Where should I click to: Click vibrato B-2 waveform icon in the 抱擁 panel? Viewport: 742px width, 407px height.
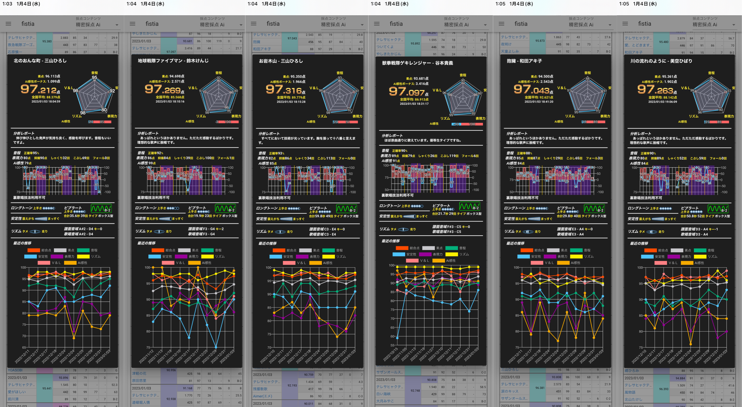click(x=594, y=209)
